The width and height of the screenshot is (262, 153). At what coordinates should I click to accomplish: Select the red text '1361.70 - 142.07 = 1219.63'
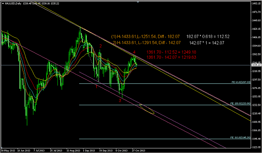[x=171, y=57]
